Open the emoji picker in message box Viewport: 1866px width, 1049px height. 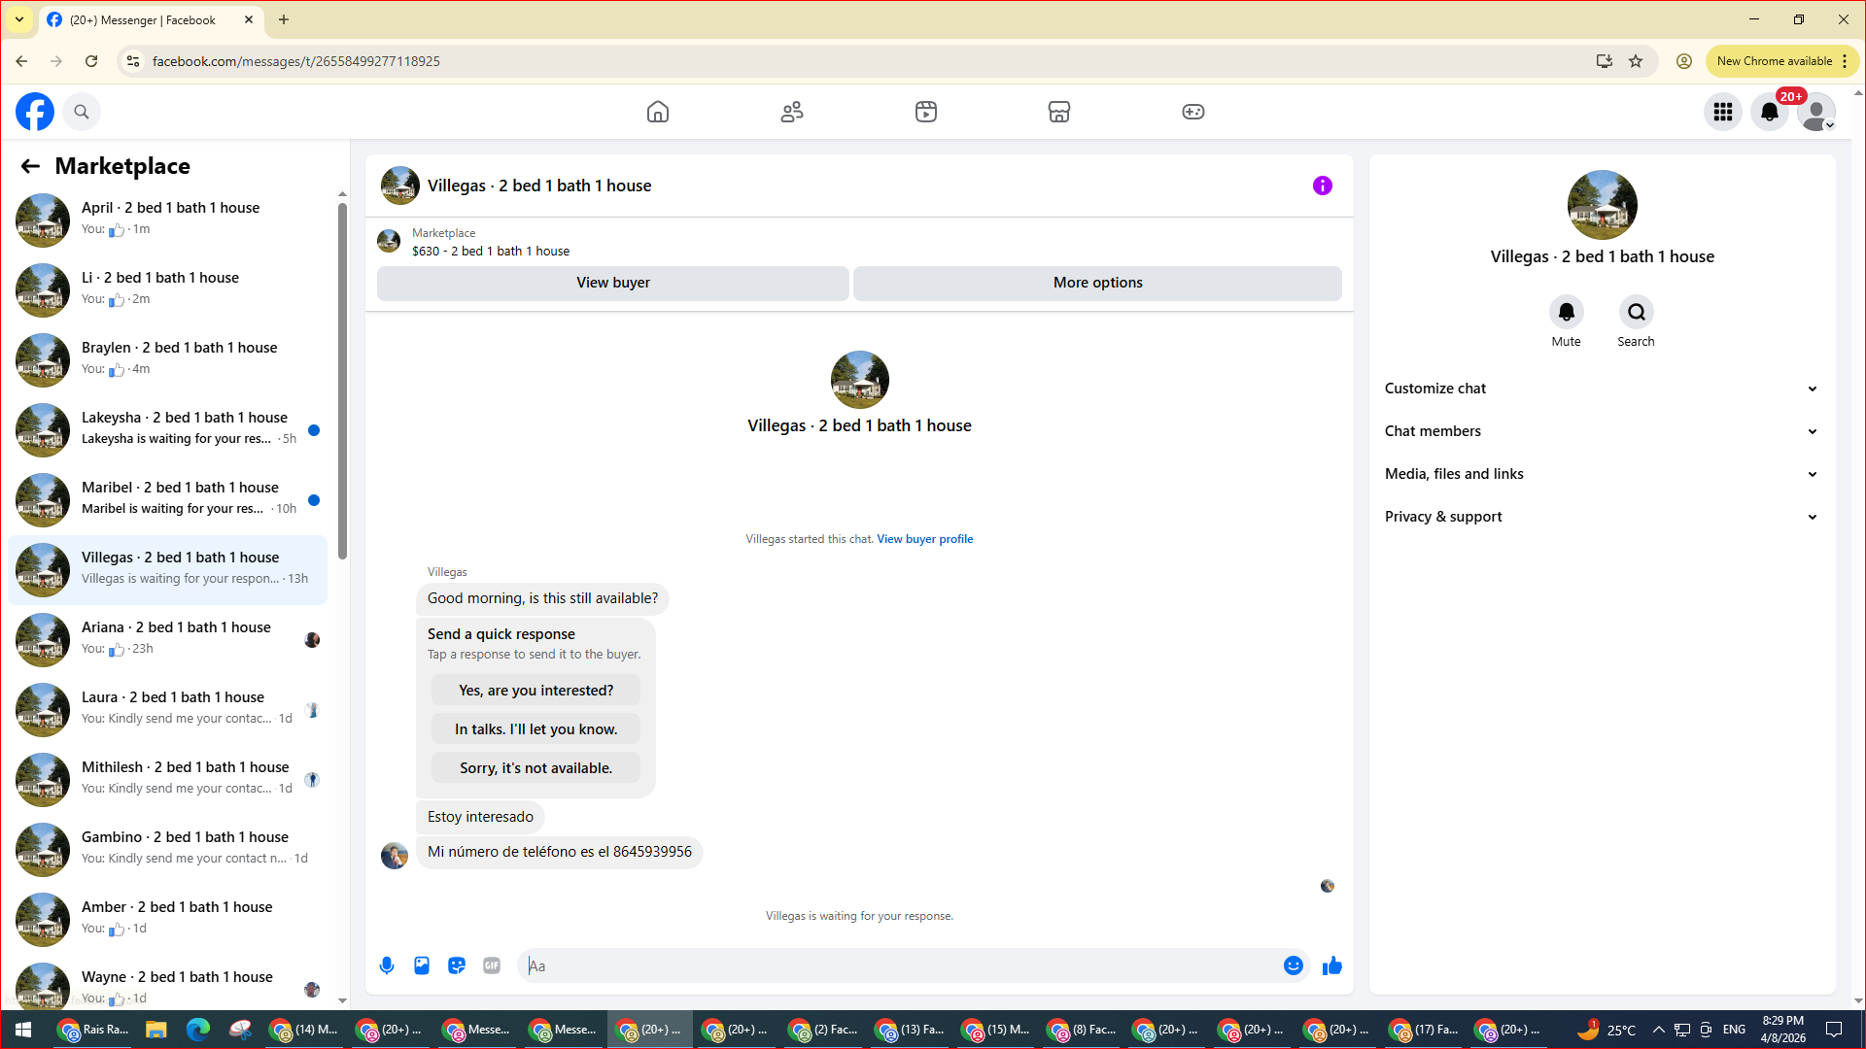(1293, 965)
